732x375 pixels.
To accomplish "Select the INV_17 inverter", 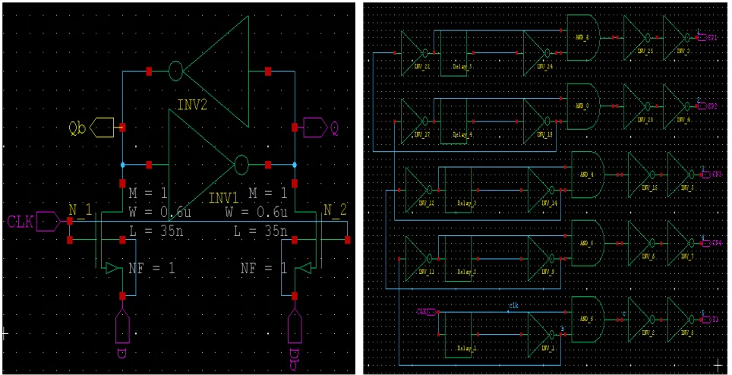I will 415,121.
